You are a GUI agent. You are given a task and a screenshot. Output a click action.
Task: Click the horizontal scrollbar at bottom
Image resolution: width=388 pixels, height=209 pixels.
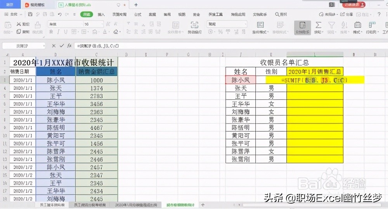pos(312,205)
